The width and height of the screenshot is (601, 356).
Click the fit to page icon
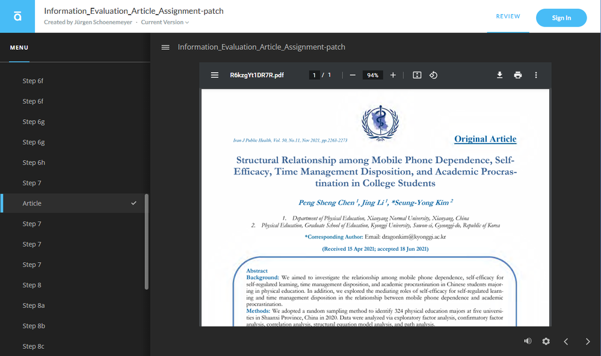[x=417, y=75]
